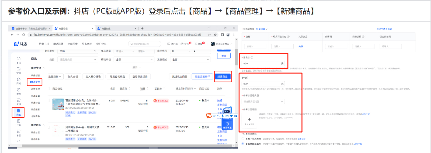Click the Sogou microphone voice icon
The width and height of the screenshot is (431, 153).
point(223,116)
